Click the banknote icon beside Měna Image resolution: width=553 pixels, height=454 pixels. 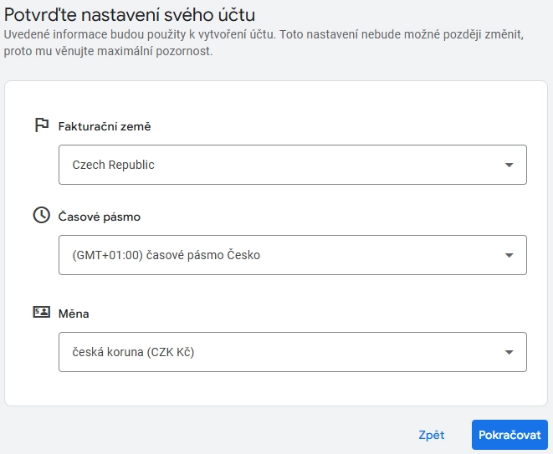tap(42, 312)
